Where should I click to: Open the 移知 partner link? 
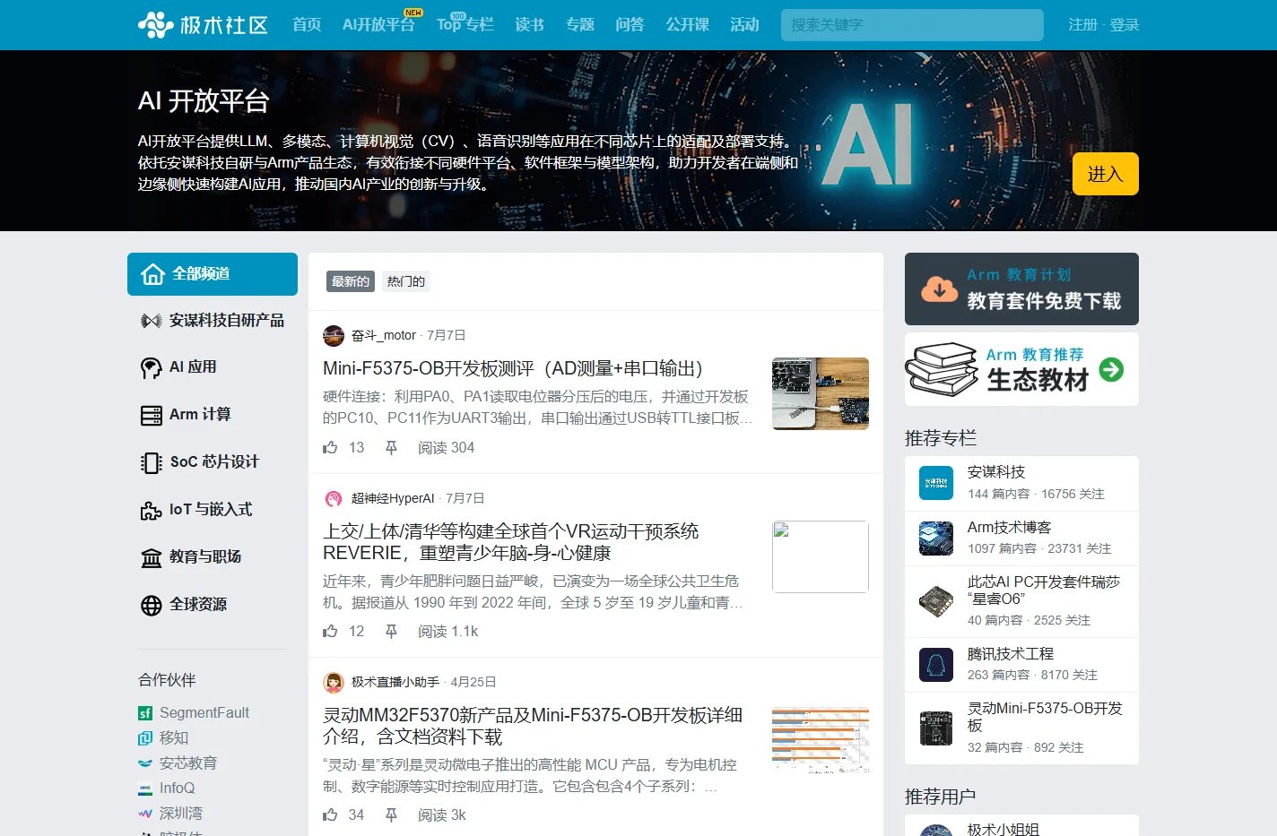click(x=174, y=737)
